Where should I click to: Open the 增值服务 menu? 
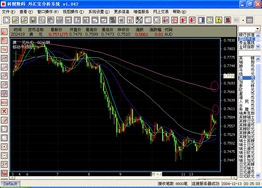coord(141,12)
